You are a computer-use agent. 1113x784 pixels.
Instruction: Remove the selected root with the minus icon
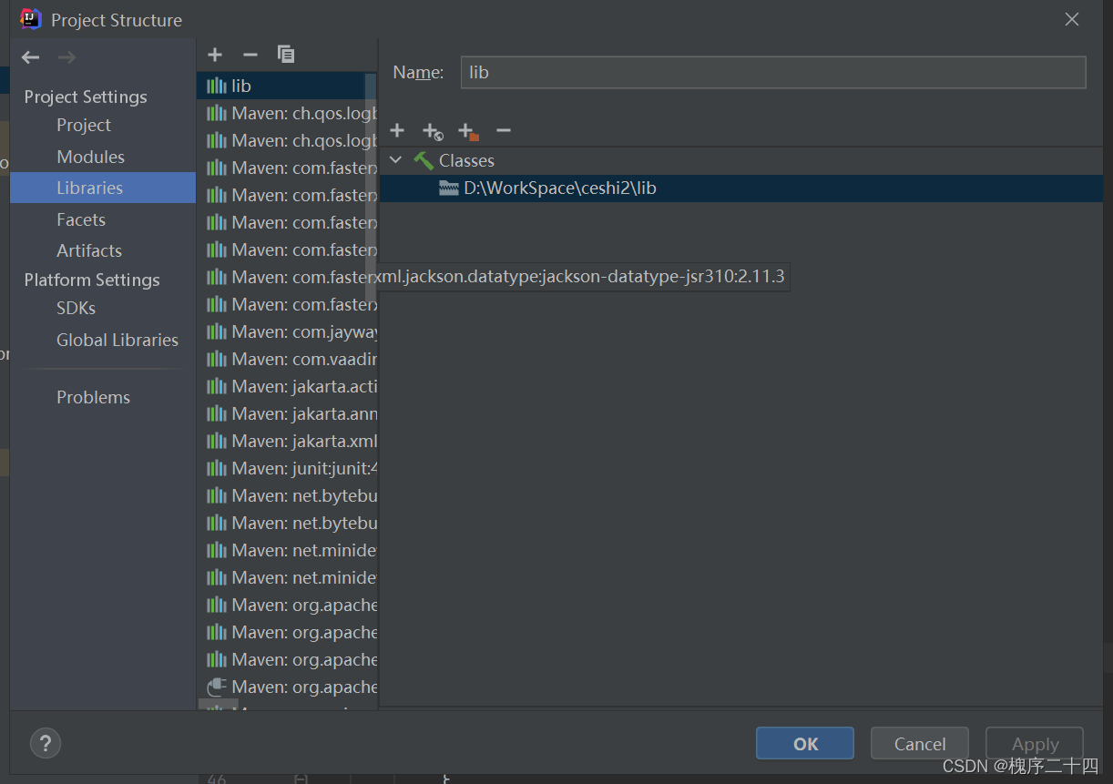(504, 131)
